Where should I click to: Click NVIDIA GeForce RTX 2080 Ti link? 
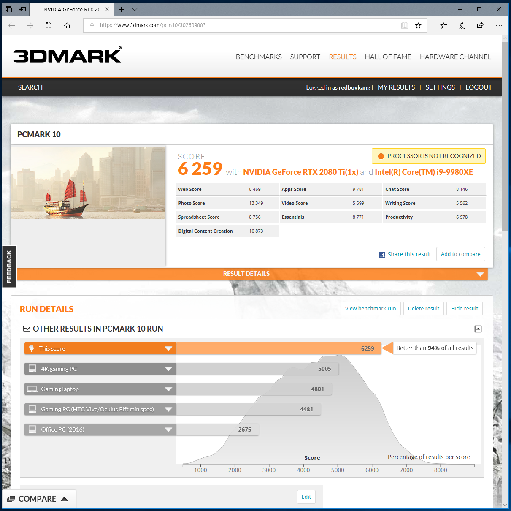[300, 172]
